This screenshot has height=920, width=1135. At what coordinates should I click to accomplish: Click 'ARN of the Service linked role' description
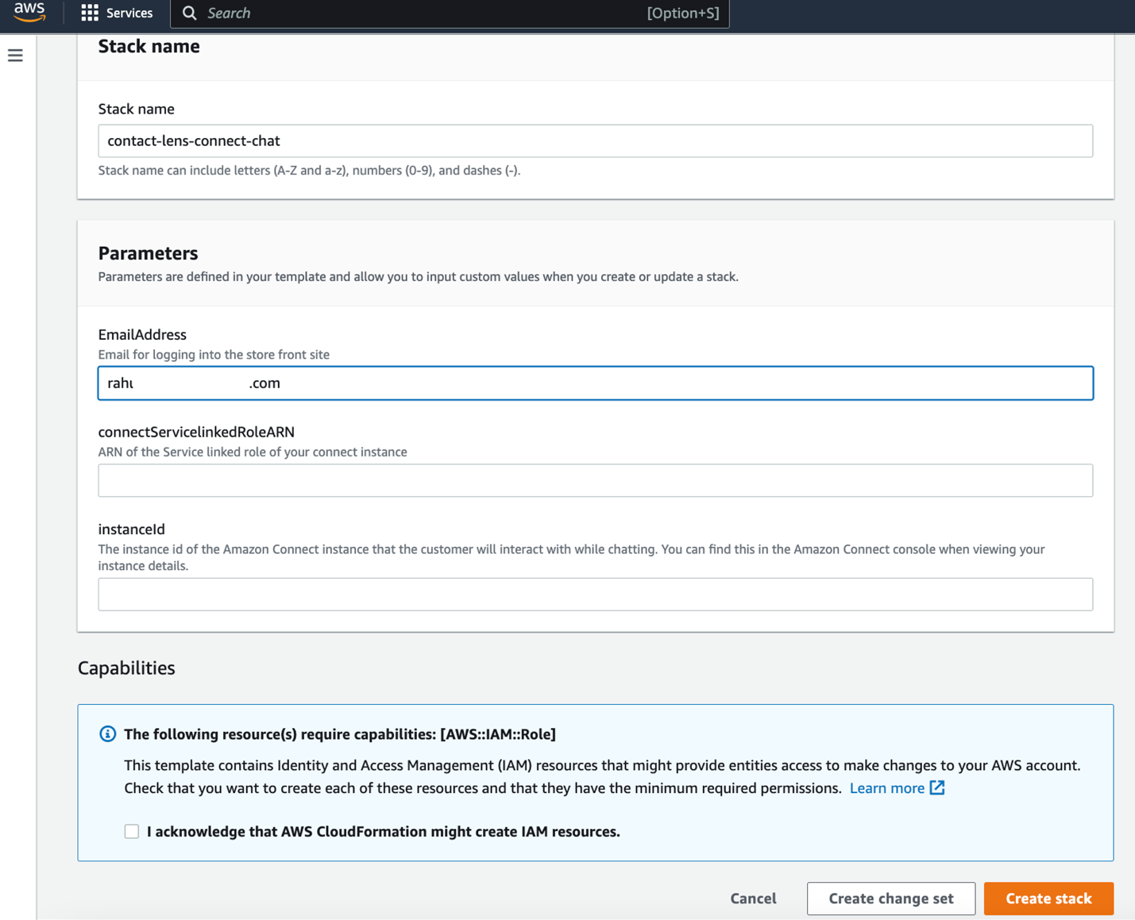[x=253, y=452]
